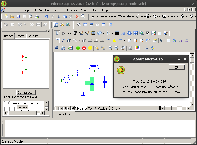Click OK in About Micro-Cap dialog
Image resolution: width=197 pixels, height=145 pixels.
[x=177, y=67]
